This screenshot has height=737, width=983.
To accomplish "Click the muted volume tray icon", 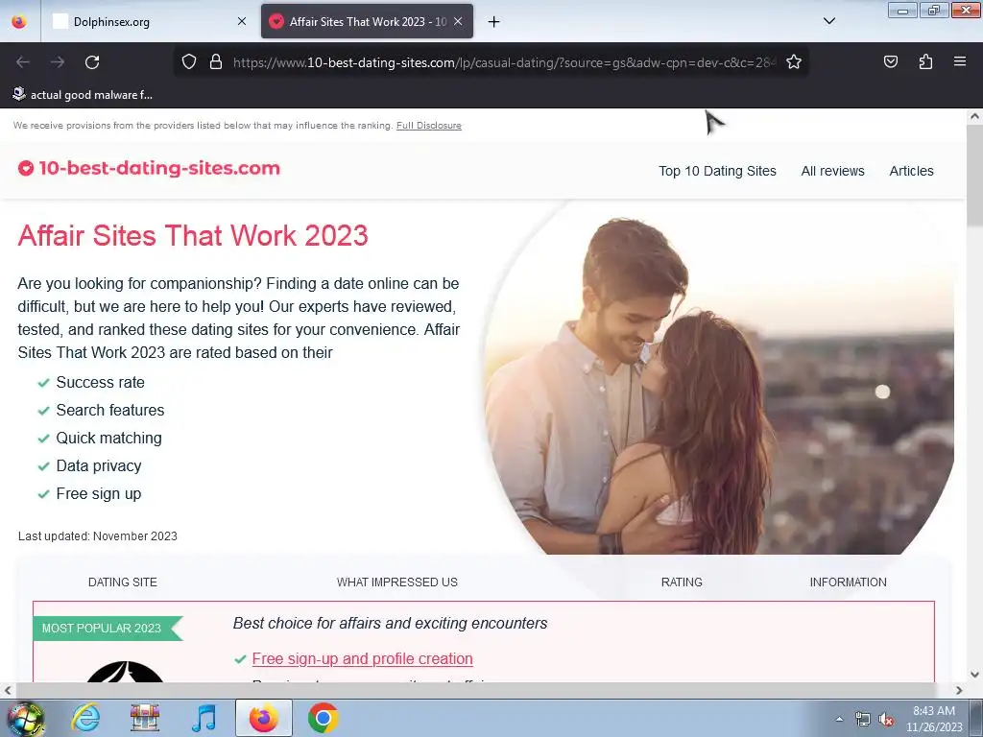I will pyautogui.click(x=886, y=720).
